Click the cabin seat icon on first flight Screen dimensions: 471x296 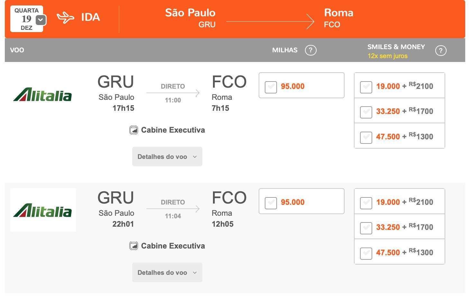pyautogui.click(x=134, y=130)
